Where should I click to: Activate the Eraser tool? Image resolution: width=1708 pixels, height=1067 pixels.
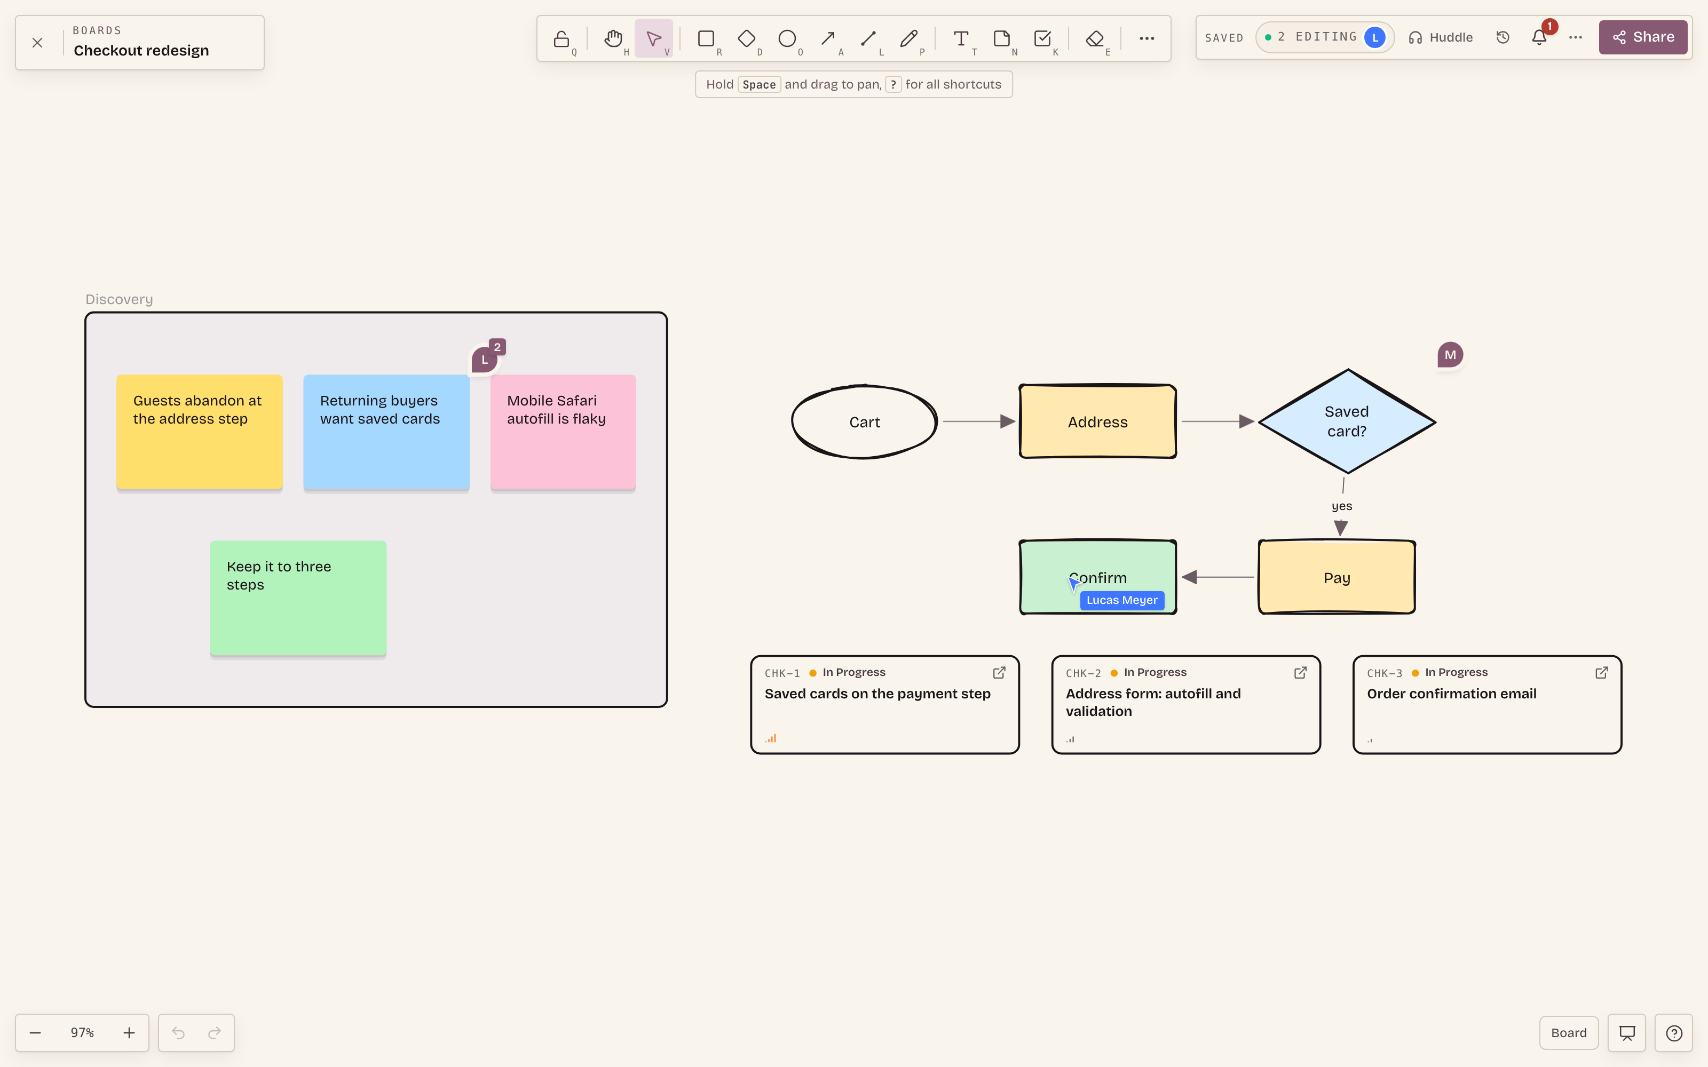[x=1095, y=38]
